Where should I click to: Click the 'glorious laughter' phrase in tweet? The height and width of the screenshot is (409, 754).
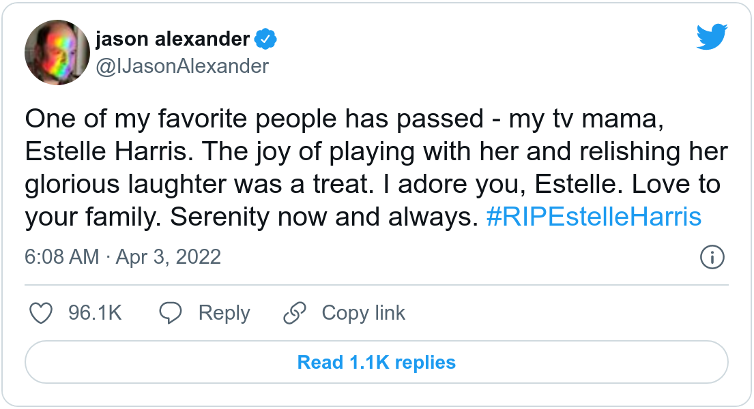(127, 185)
